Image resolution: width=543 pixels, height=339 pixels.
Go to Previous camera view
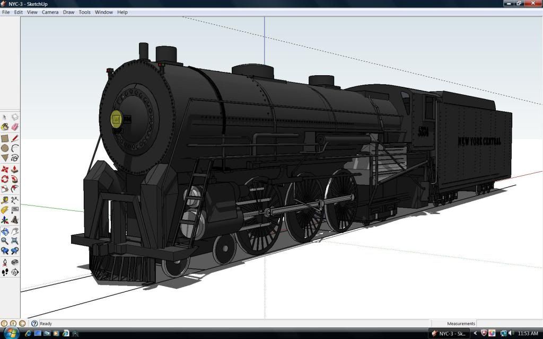pyautogui.click(x=4, y=251)
